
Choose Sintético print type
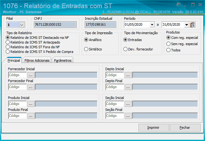[x=93, y=49]
